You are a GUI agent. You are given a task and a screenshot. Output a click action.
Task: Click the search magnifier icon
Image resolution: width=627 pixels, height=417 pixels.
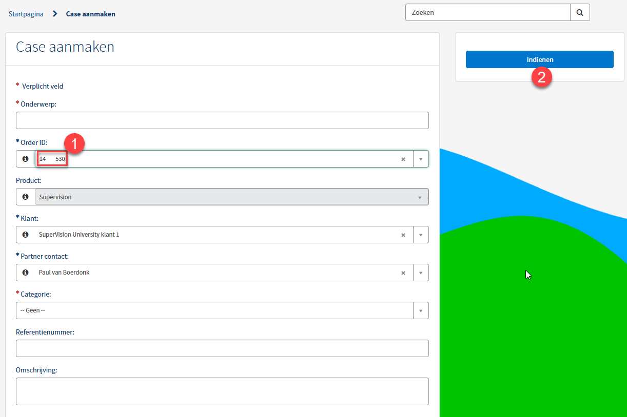[580, 13]
